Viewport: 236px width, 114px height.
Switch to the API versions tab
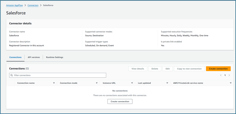pos(34,57)
